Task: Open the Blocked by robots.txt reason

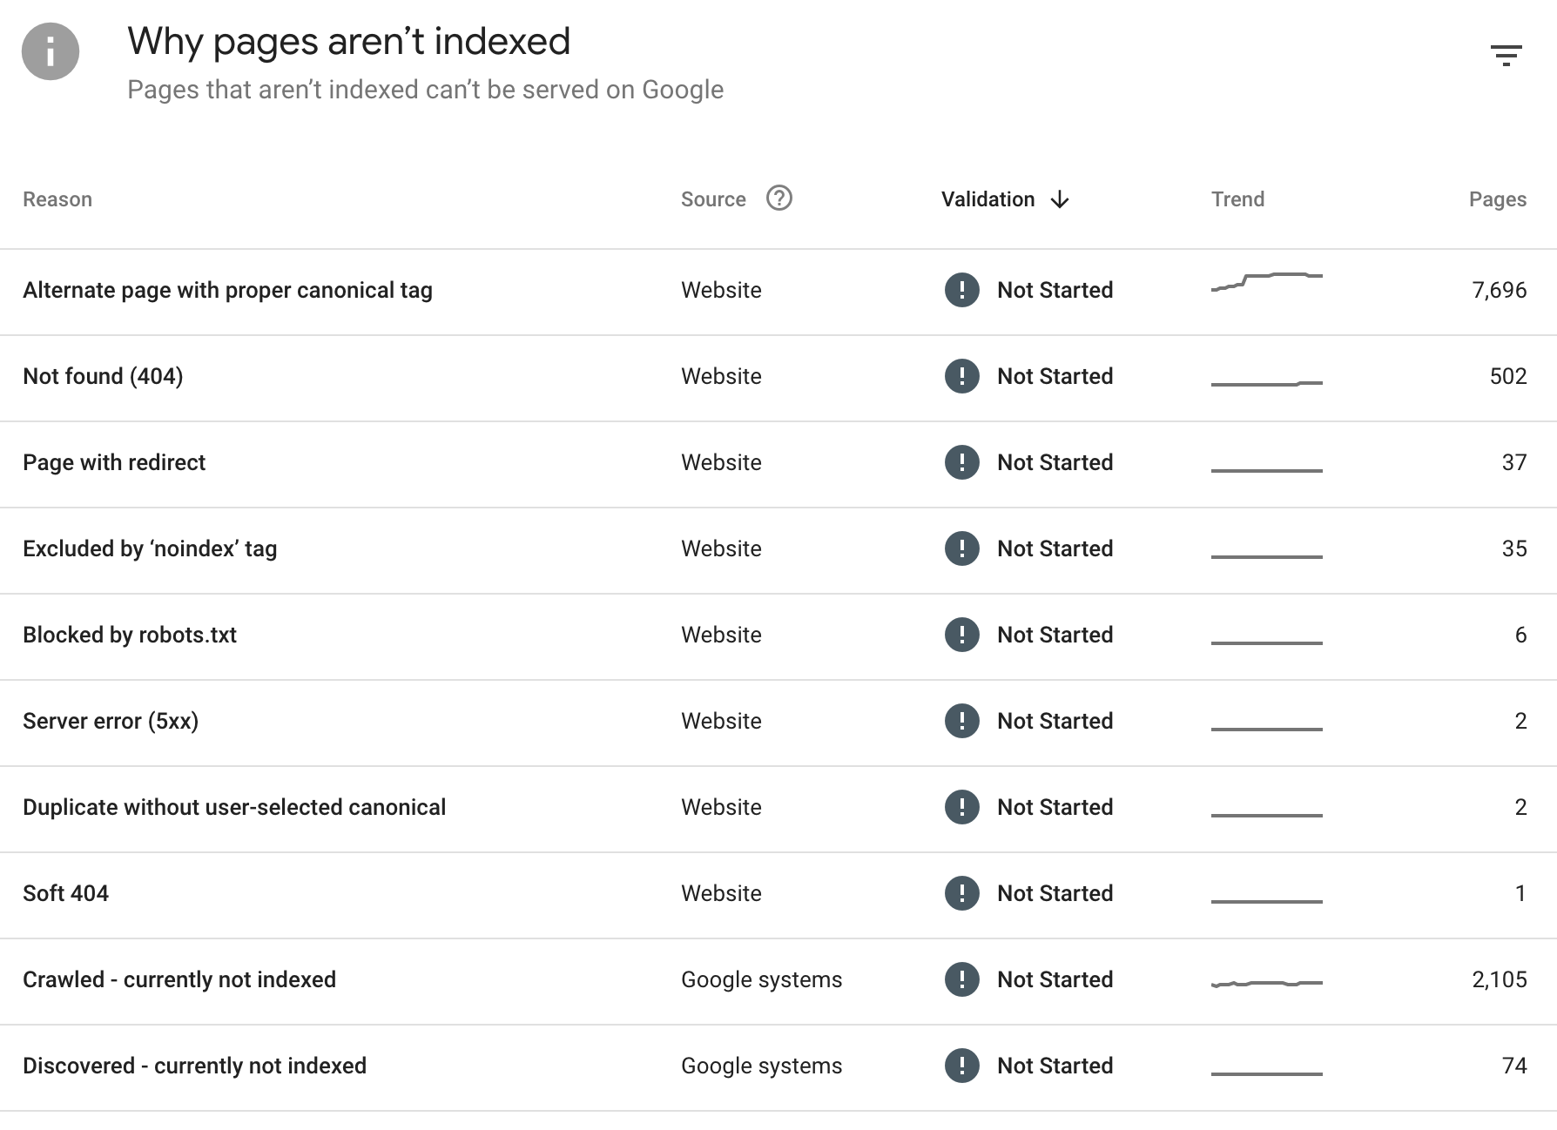Action: click(130, 635)
